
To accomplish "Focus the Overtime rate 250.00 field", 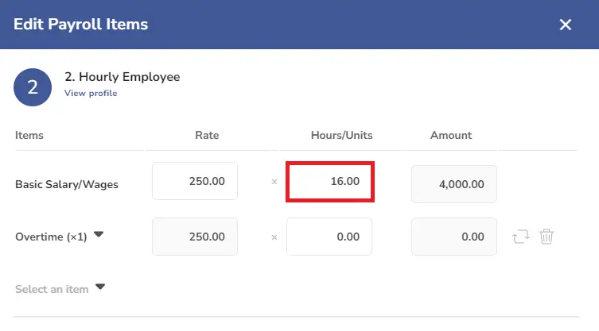I will pyautogui.click(x=195, y=237).
